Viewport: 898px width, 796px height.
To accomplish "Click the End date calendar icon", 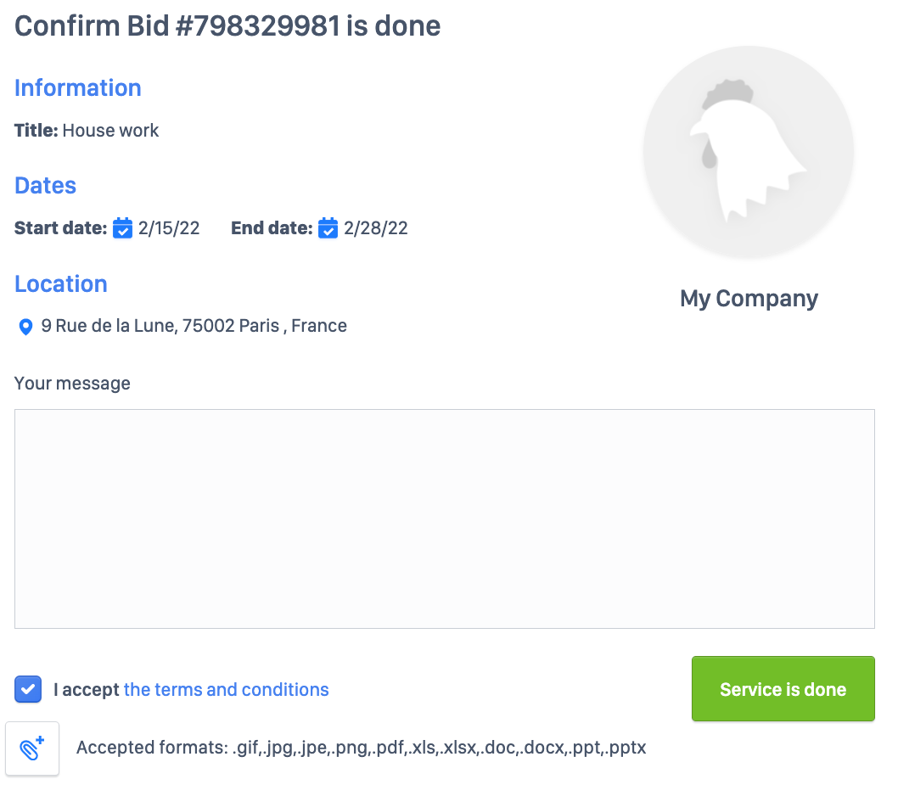I will point(328,228).
